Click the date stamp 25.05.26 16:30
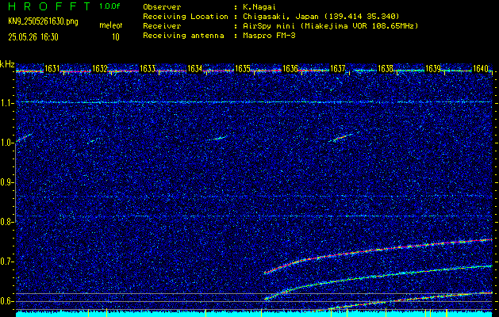The image size is (499, 317). [33, 37]
